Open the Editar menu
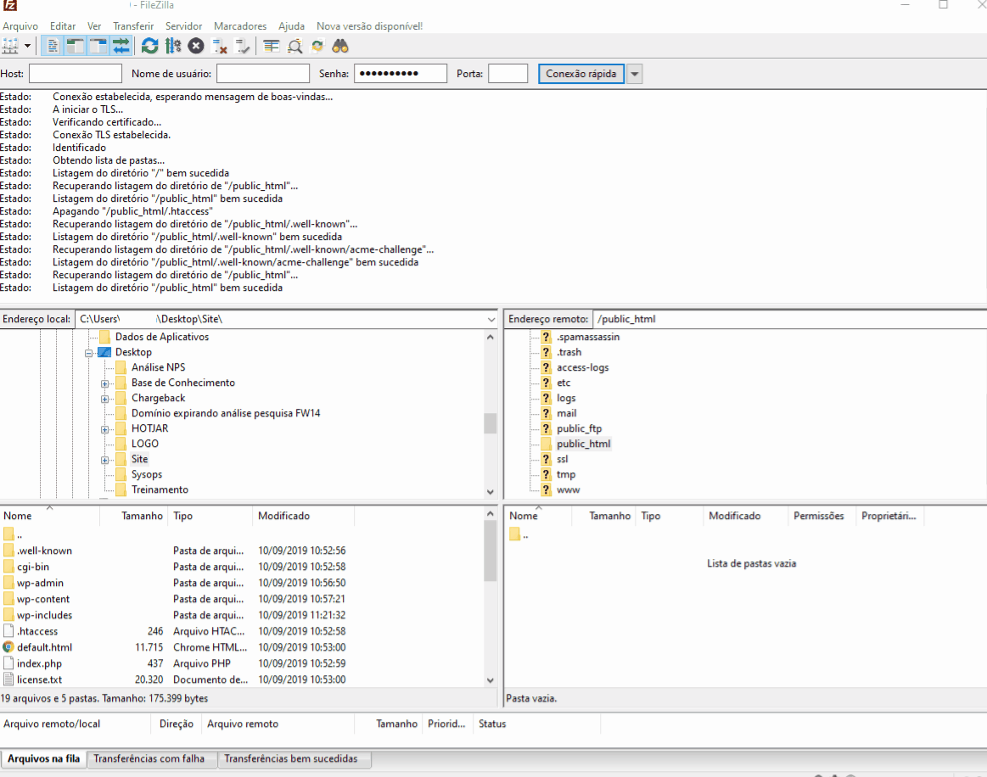This screenshot has height=777, width=987. pyautogui.click(x=63, y=26)
